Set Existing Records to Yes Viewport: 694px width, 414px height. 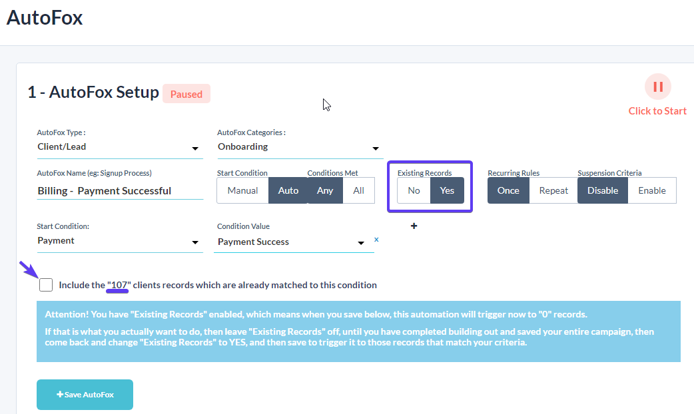[447, 190]
